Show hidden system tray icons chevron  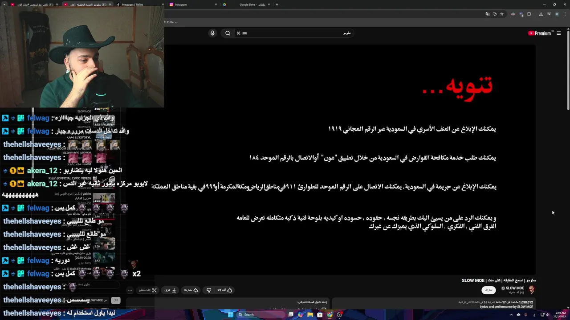pos(511,315)
